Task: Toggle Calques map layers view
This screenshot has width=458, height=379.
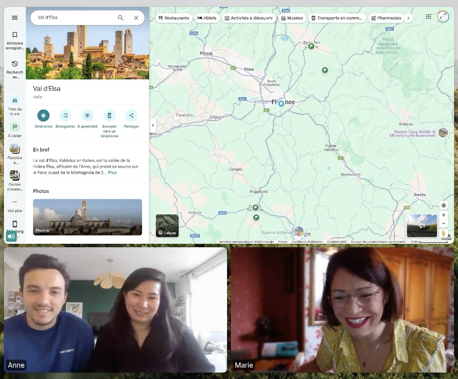Action: (167, 226)
